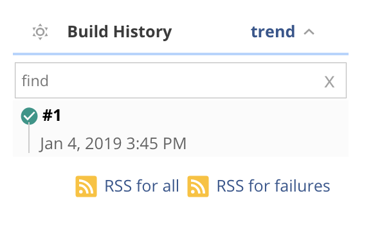Click the RSS feed icon before 'RSS for failures'
The width and height of the screenshot is (373, 234).
point(198,186)
